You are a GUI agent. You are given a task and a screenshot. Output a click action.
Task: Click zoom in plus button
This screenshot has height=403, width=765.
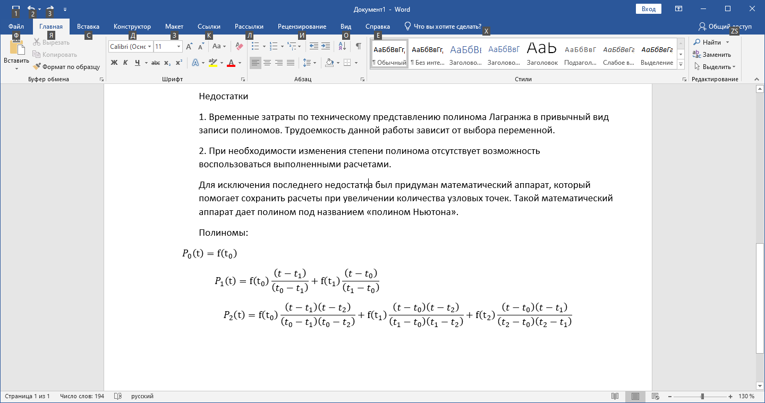[730, 397]
